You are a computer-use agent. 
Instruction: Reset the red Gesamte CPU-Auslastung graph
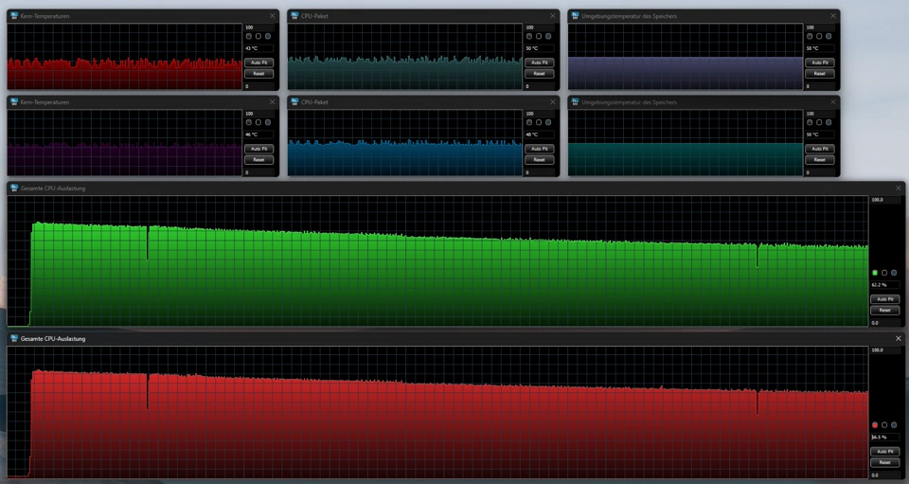pos(884,462)
